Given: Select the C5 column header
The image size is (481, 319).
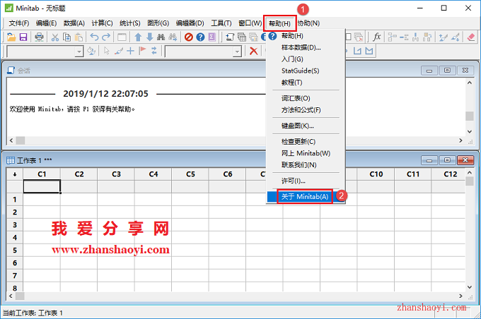Looking at the screenshot, I should (190, 174).
